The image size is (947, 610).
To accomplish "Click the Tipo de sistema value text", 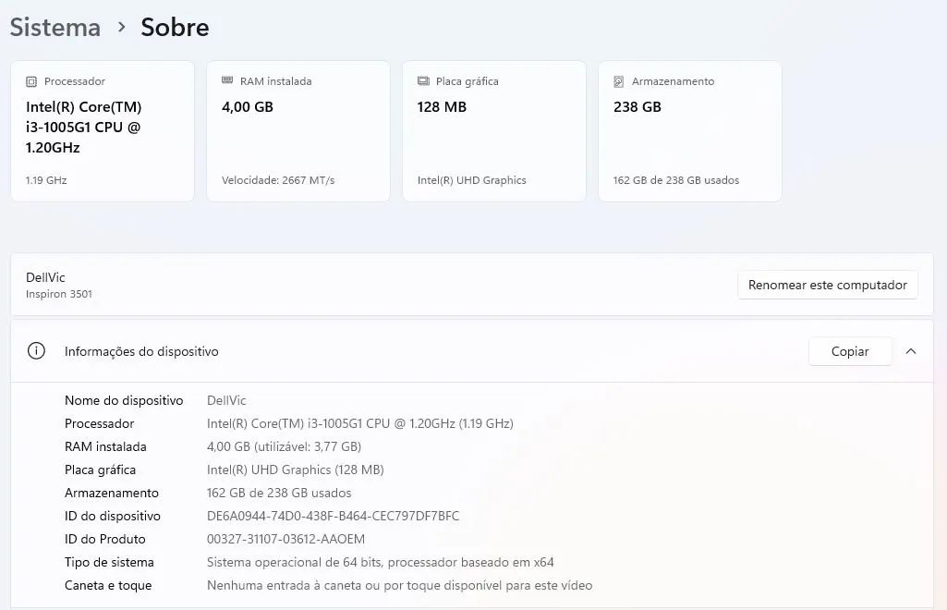I will point(381,562).
